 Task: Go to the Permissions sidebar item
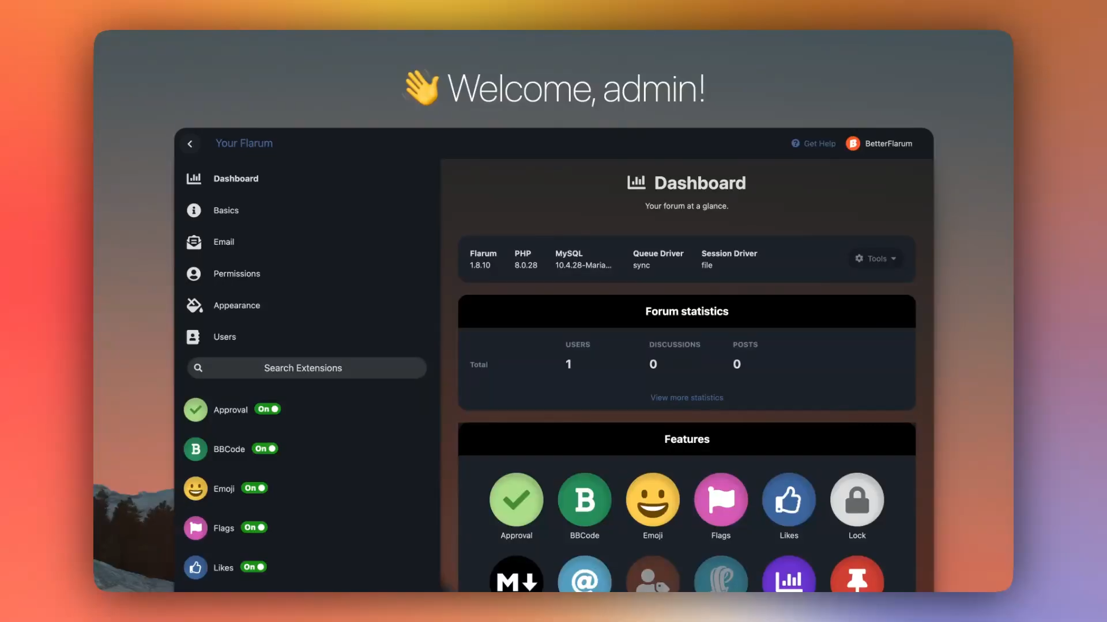(x=236, y=274)
